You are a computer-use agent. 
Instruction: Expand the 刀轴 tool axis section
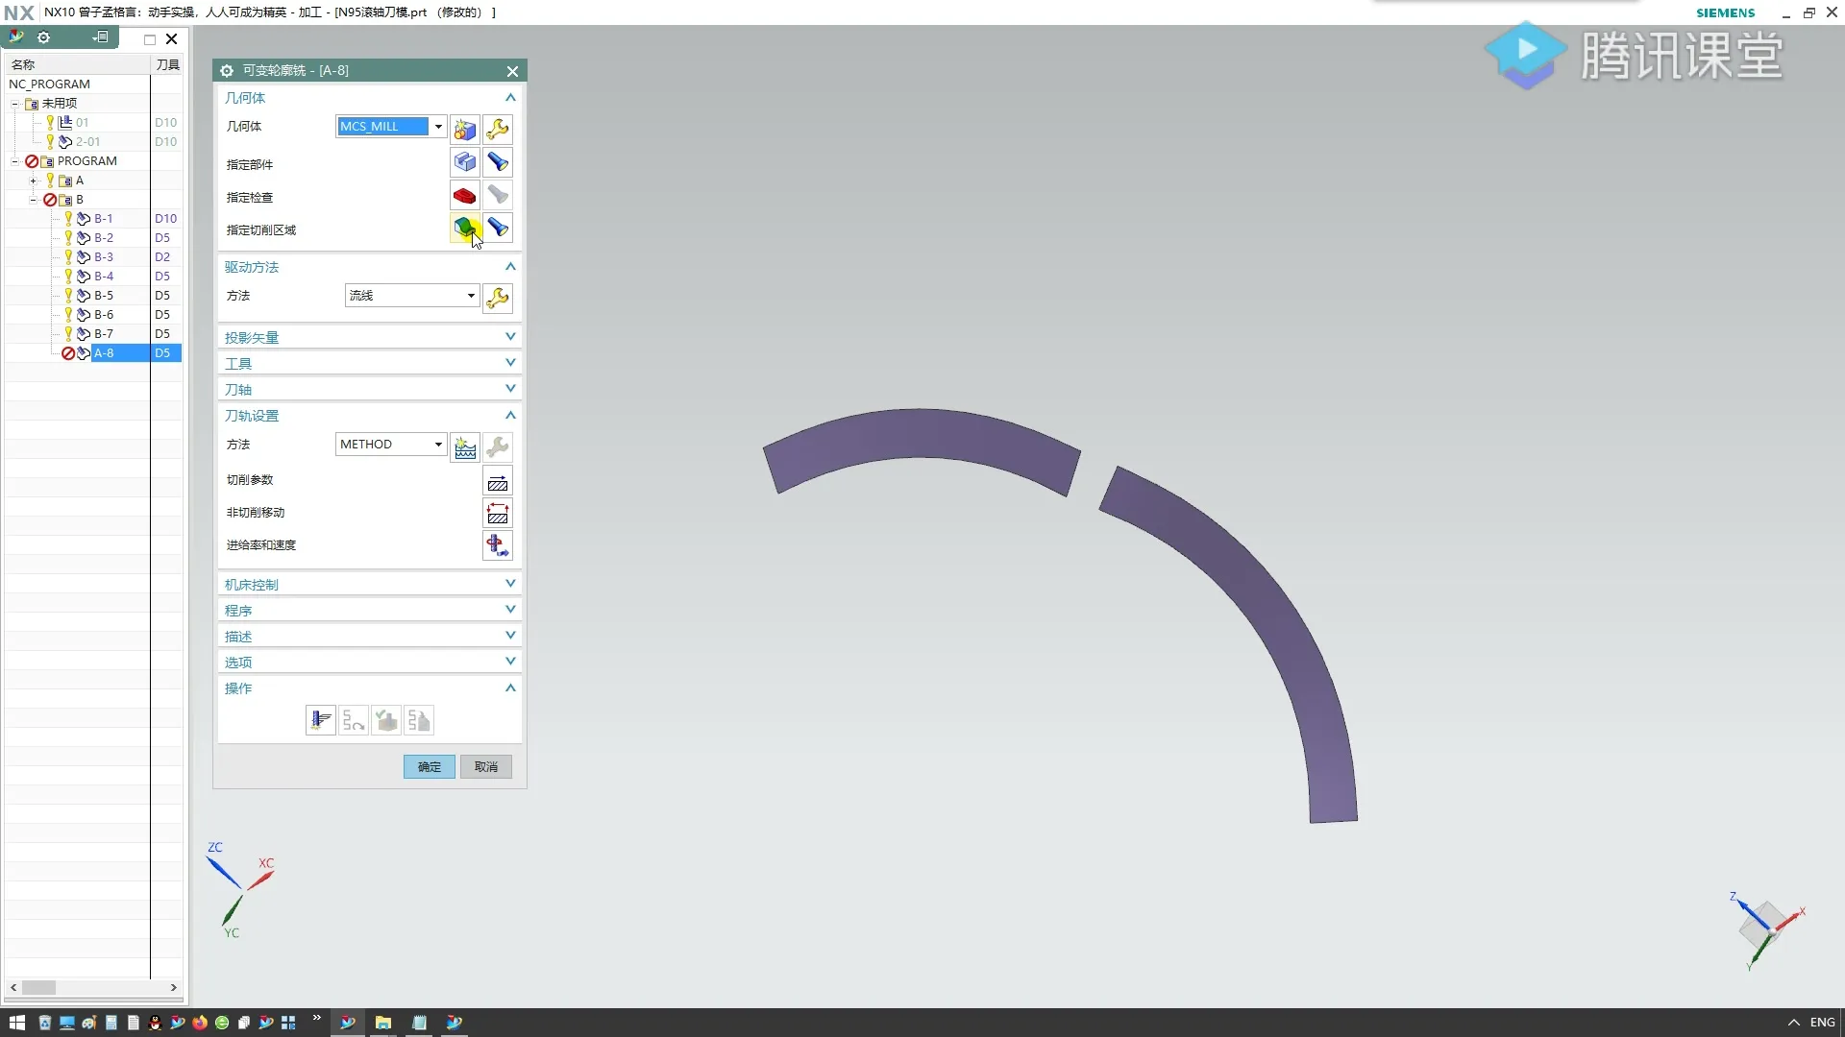(x=510, y=389)
